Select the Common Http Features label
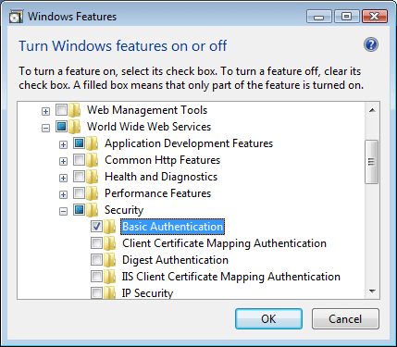 click(x=162, y=160)
